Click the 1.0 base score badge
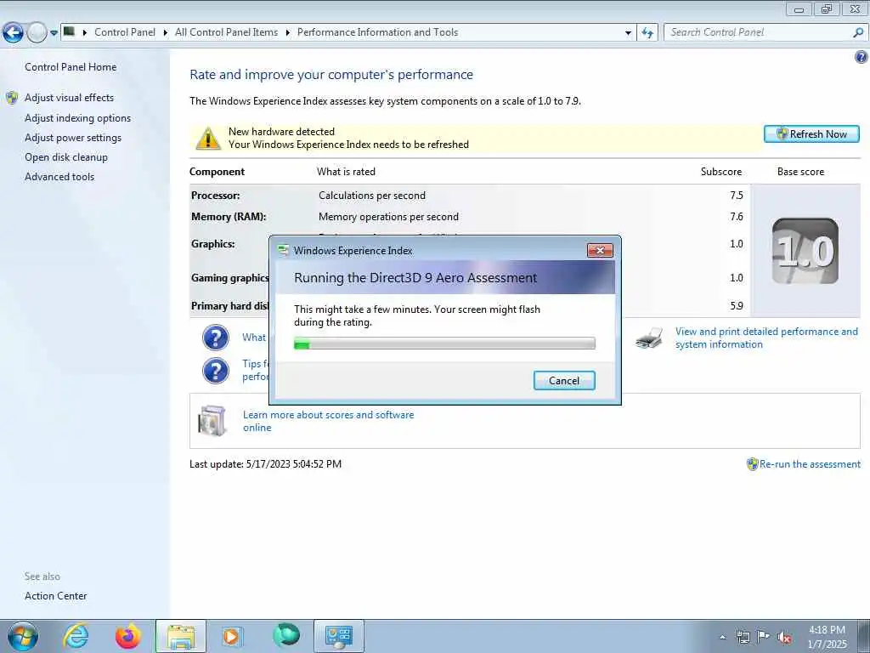Screen dimensions: 870x653 click(805, 251)
